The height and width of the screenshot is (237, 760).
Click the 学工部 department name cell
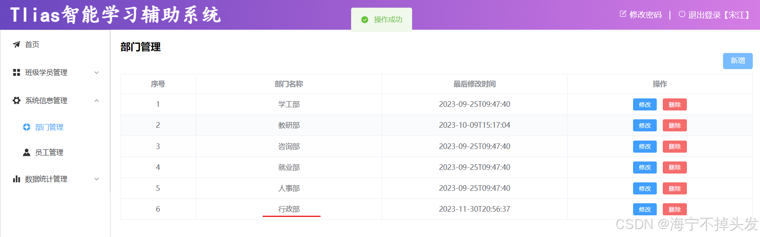click(289, 104)
